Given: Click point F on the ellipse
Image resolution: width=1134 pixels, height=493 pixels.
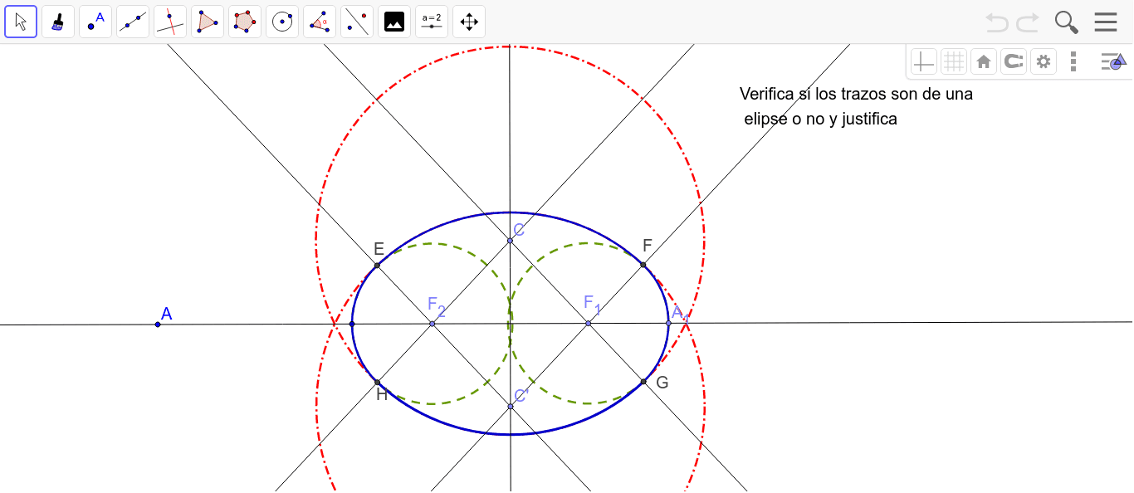Looking at the screenshot, I should pos(643,265).
